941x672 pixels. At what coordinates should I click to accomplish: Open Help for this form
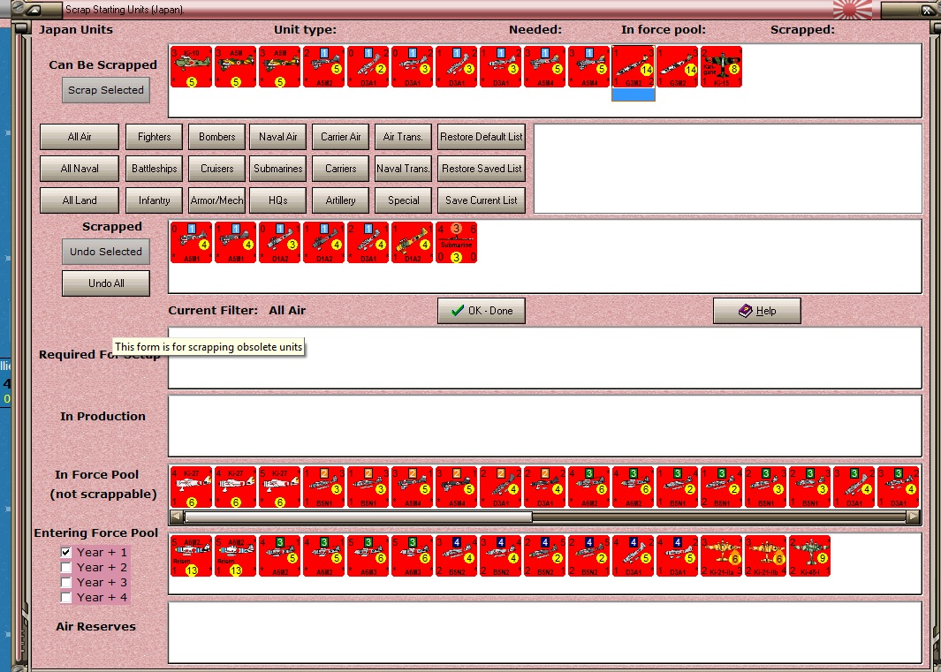pyautogui.click(x=756, y=311)
